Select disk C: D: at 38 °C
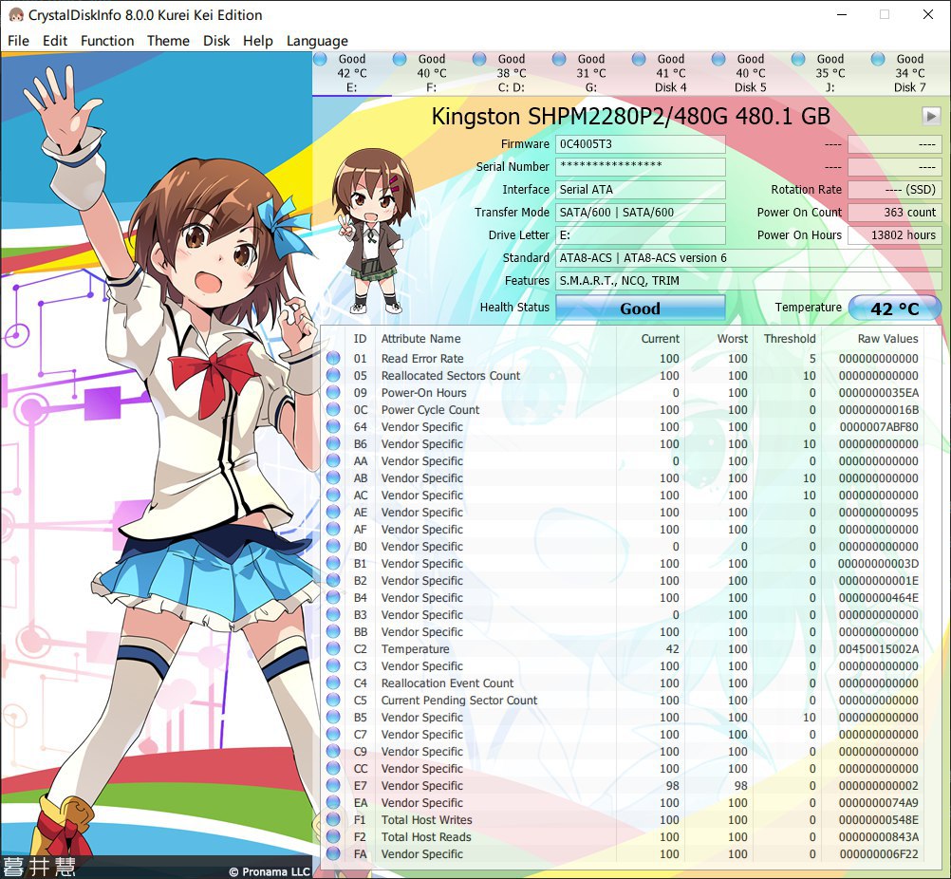This screenshot has height=879, width=951. click(x=512, y=73)
